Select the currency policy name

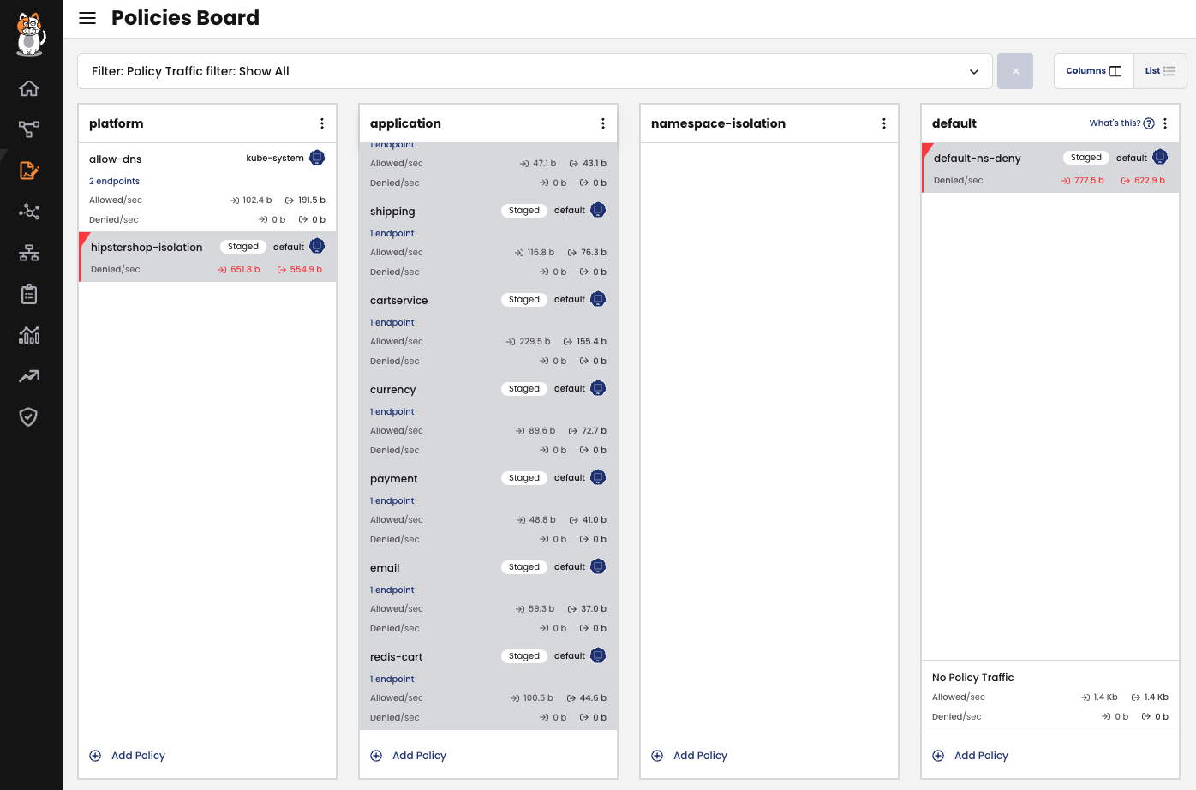pyautogui.click(x=392, y=390)
